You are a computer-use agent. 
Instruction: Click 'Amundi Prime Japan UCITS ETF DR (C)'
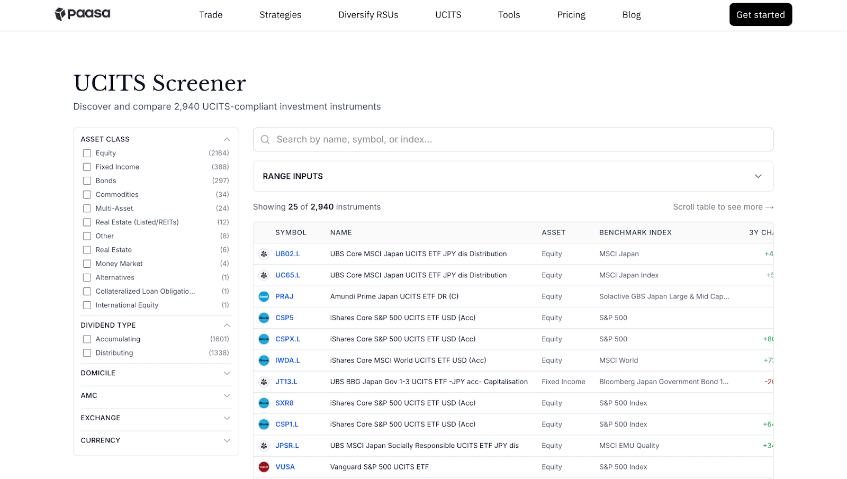[394, 296]
